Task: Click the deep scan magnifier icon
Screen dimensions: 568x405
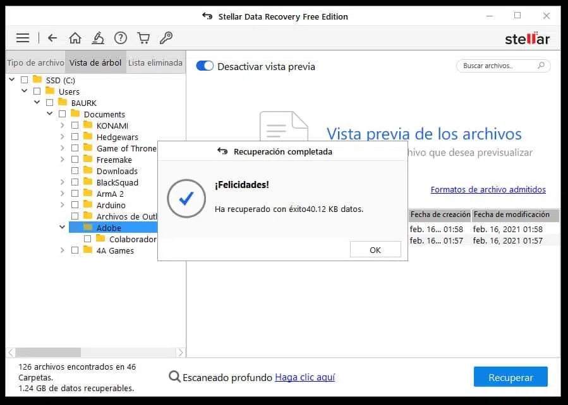Action: [174, 377]
